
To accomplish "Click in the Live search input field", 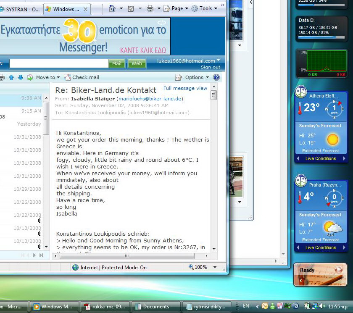I will click(x=59, y=63).
